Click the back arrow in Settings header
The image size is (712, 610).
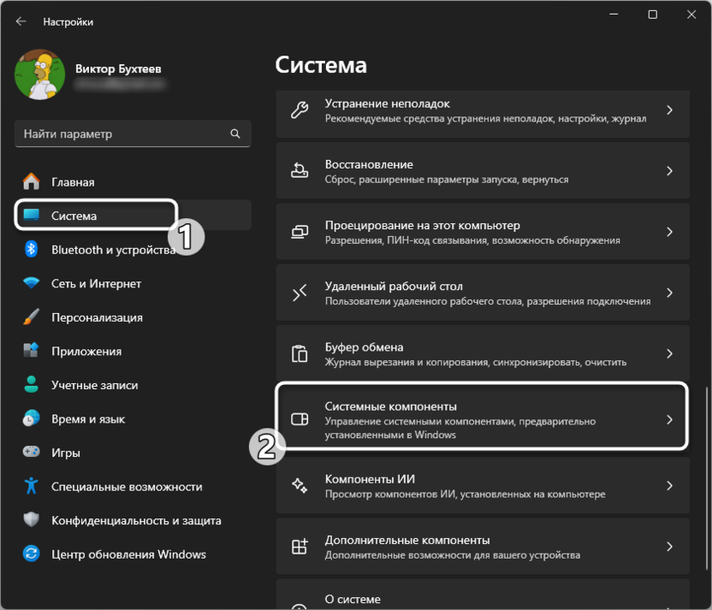click(x=21, y=21)
